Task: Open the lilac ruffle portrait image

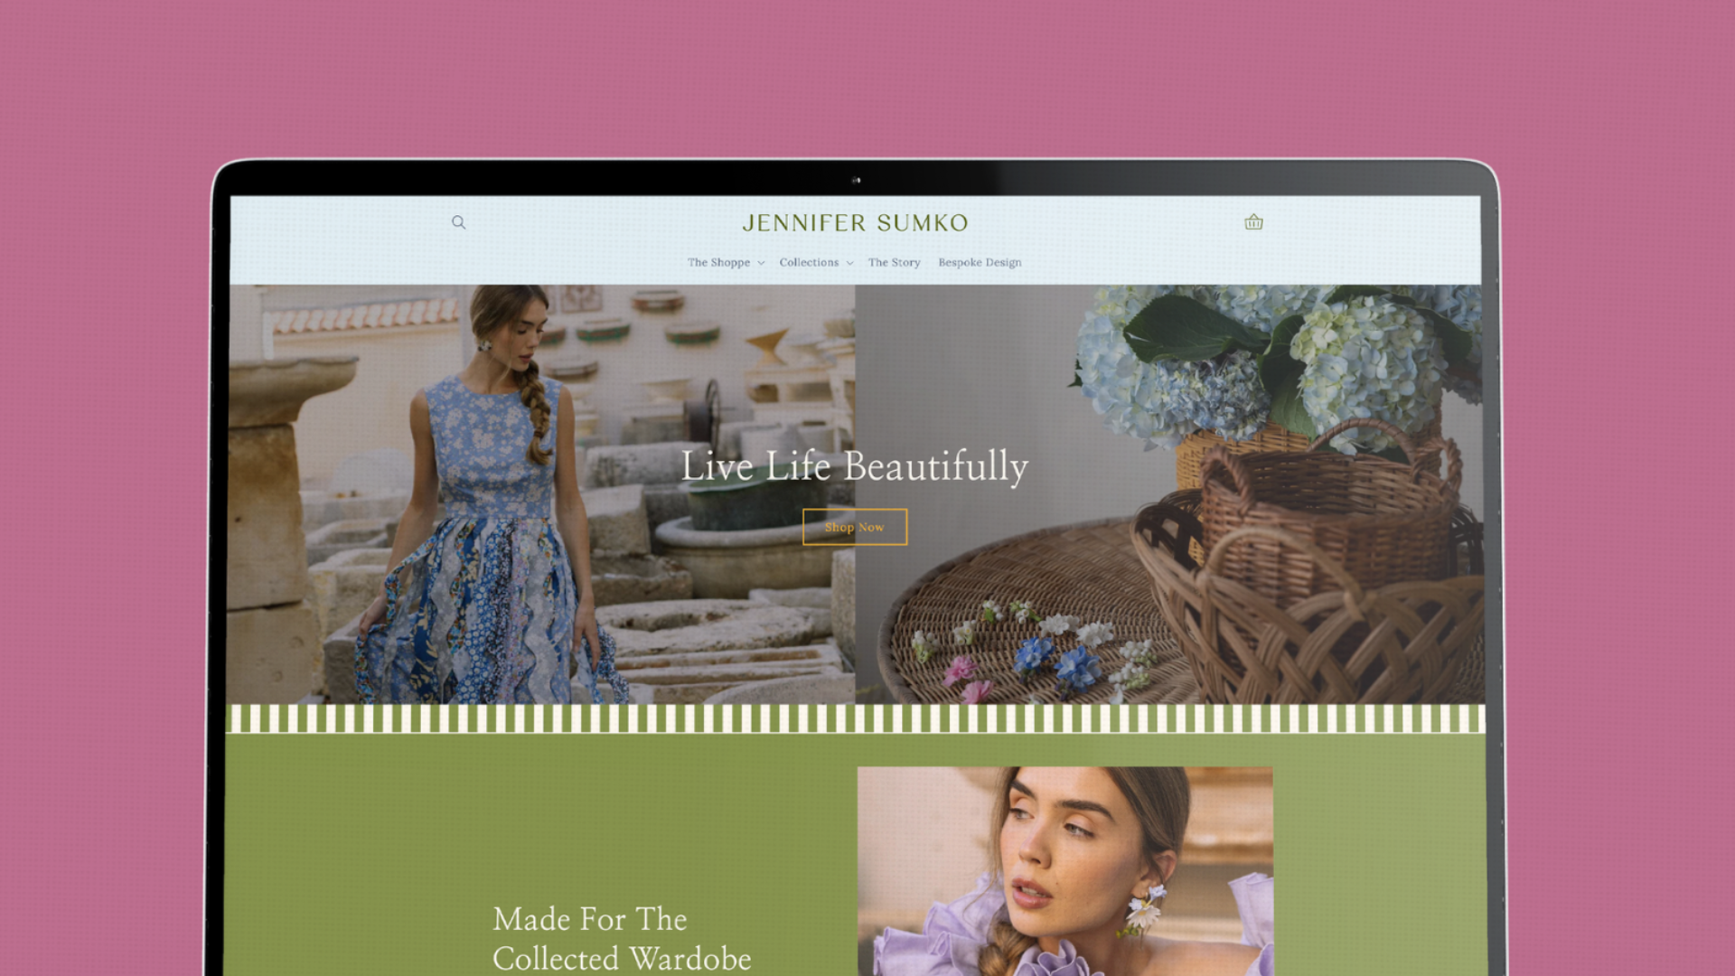Action: point(1065,871)
